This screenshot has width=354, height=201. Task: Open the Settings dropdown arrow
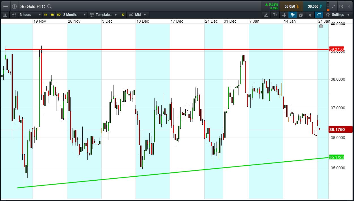(x=348, y=14)
